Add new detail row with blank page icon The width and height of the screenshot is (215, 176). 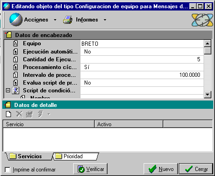coord(9,114)
